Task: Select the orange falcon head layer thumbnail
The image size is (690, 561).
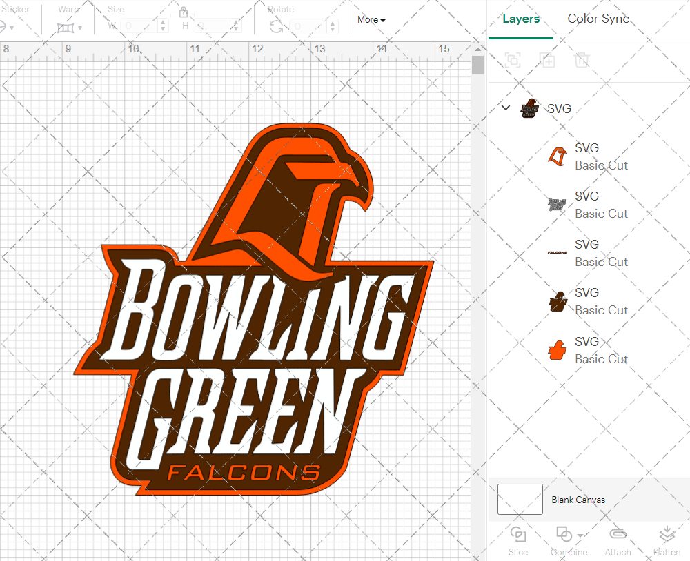Action: coord(556,349)
